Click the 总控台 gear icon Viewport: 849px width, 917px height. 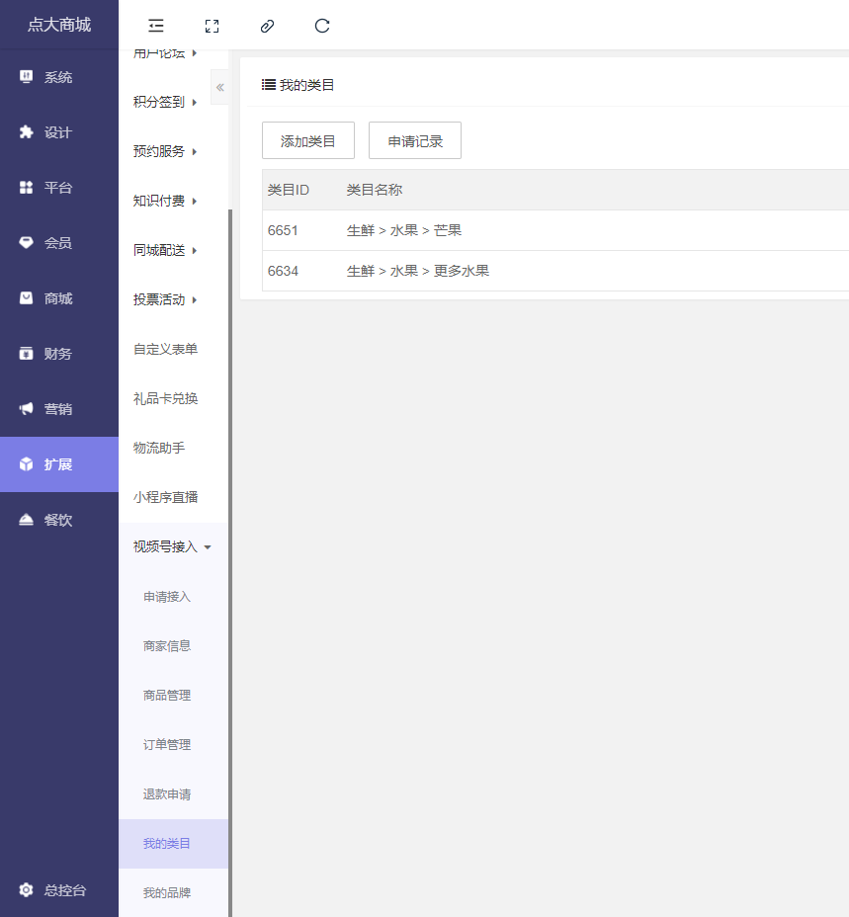(26, 890)
